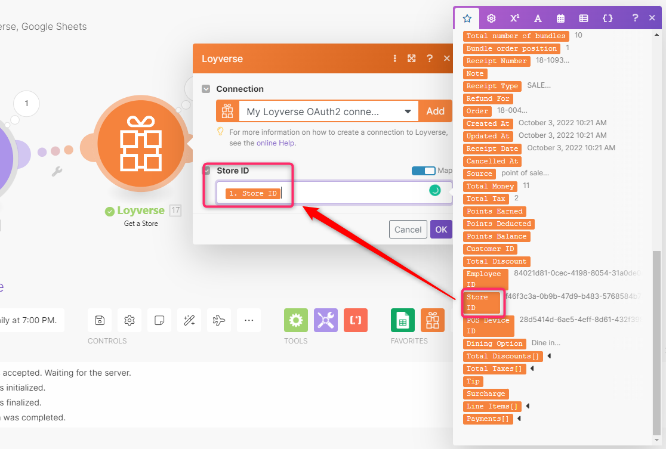Toggle the Store ID checkbox
Image resolution: width=666 pixels, height=449 pixels.
pos(206,171)
